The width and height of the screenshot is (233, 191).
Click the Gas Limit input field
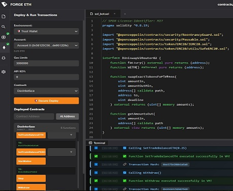pyautogui.click(x=46, y=63)
